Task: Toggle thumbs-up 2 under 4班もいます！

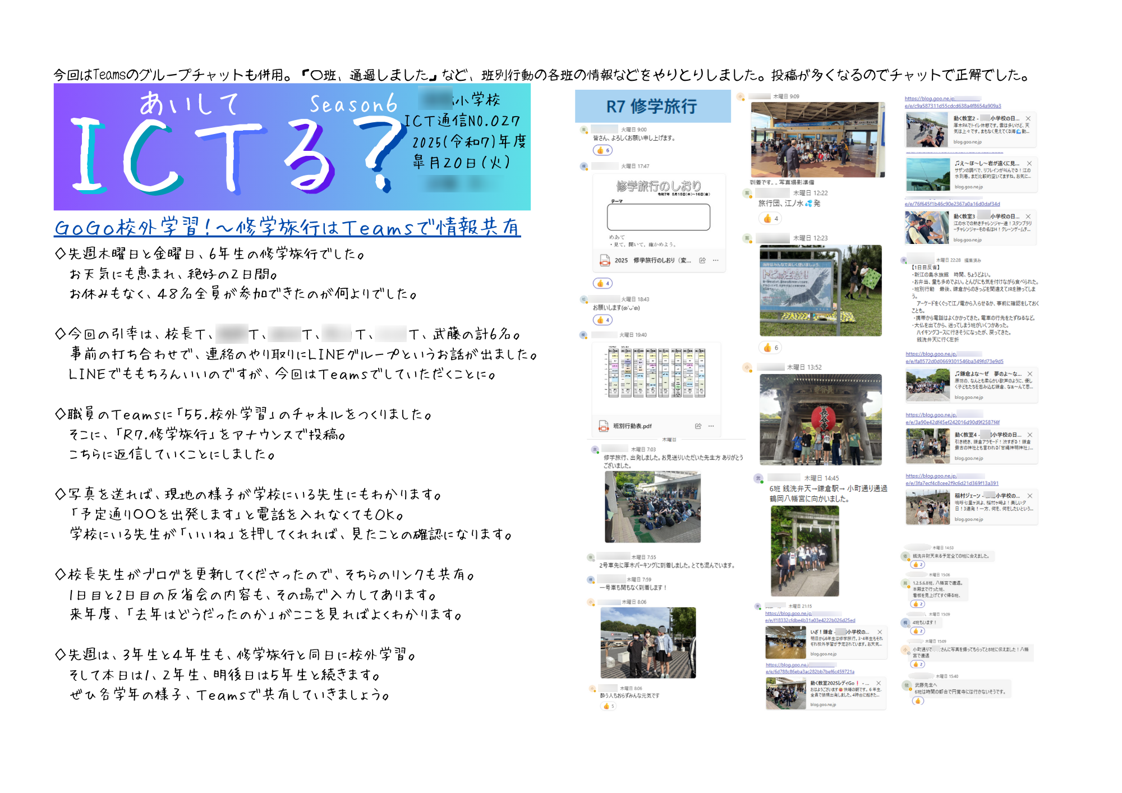Action: [918, 631]
